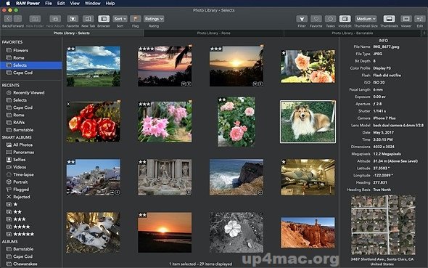Create a New Album from toolbar
This screenshot has width=428, height=268.
click(55, 19)
